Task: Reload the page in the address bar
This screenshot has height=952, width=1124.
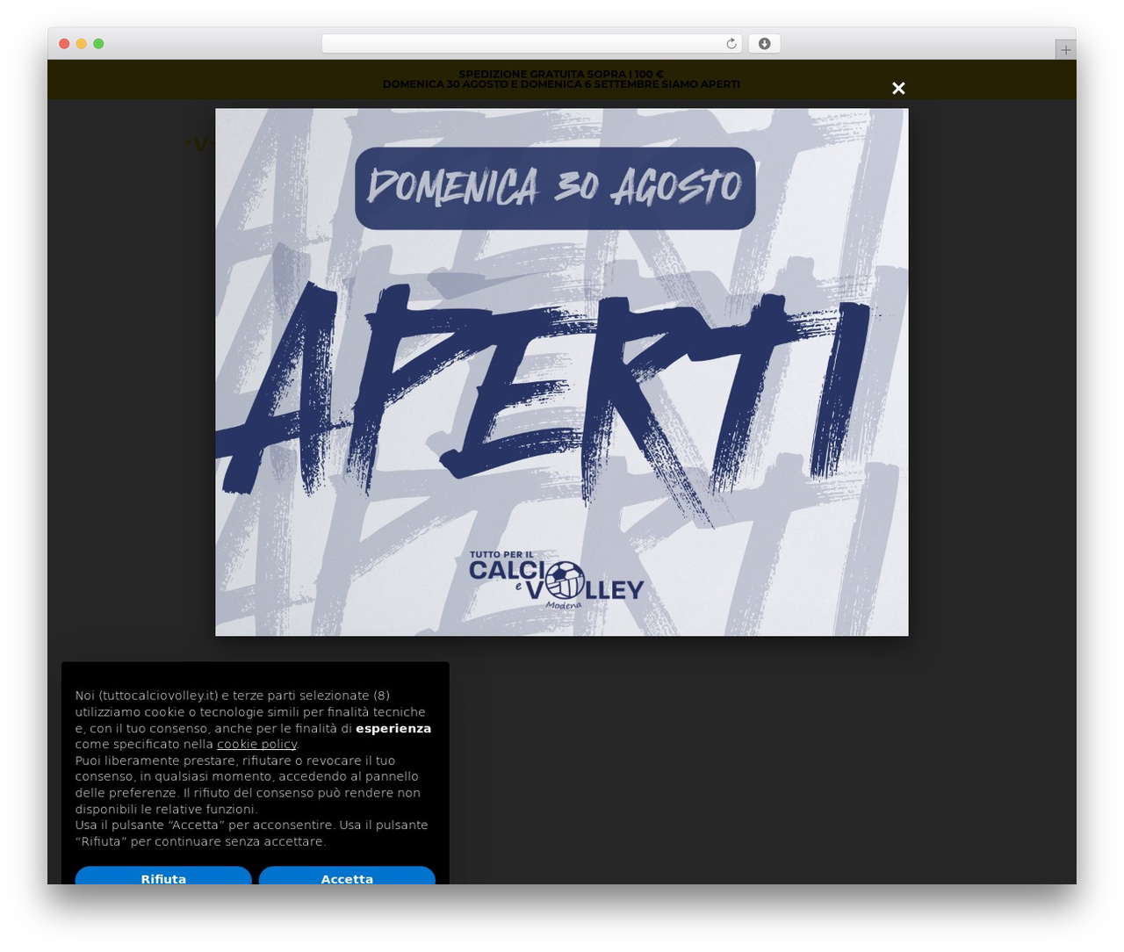Action: click(731, 44)
